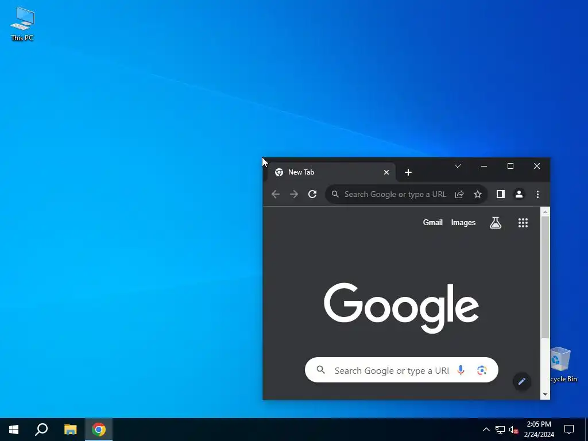The image size is (588, 441).
Task: Open File Explorer from the taskbar
Action: [70, 430]
